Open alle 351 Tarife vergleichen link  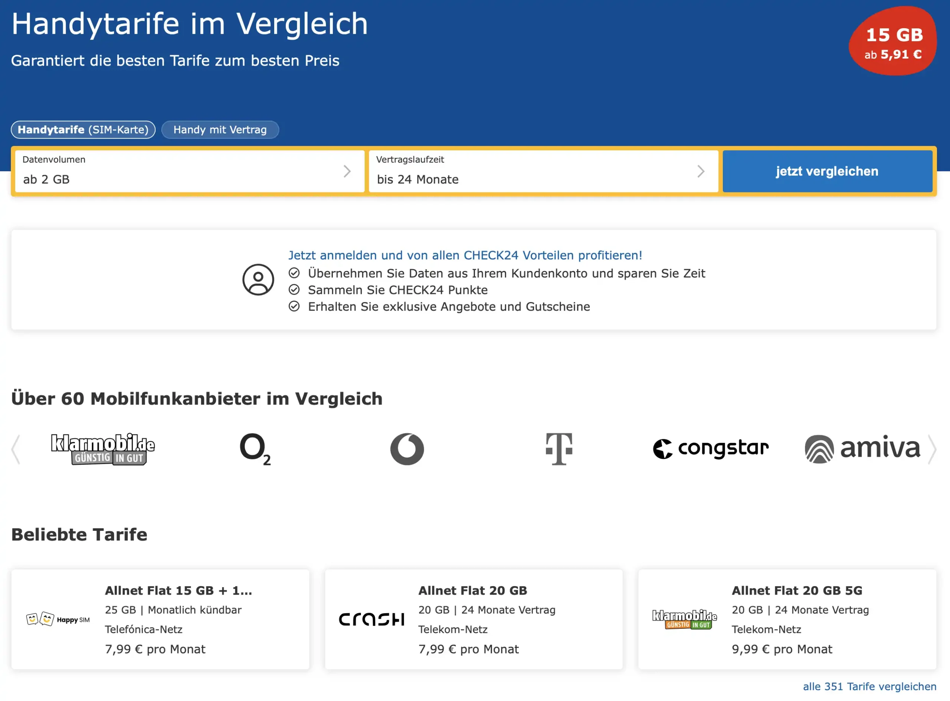(x=869, y=686)
